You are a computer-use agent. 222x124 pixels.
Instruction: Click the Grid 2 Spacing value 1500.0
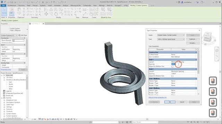[183, 73]
